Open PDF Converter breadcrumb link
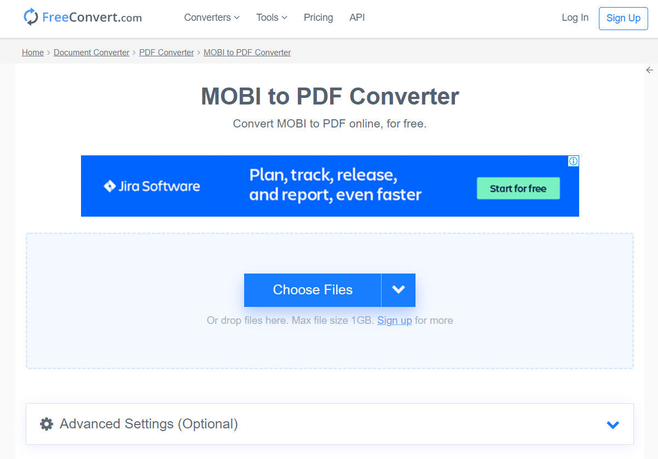Screen dimensions: 658x459 coord(166,52)
